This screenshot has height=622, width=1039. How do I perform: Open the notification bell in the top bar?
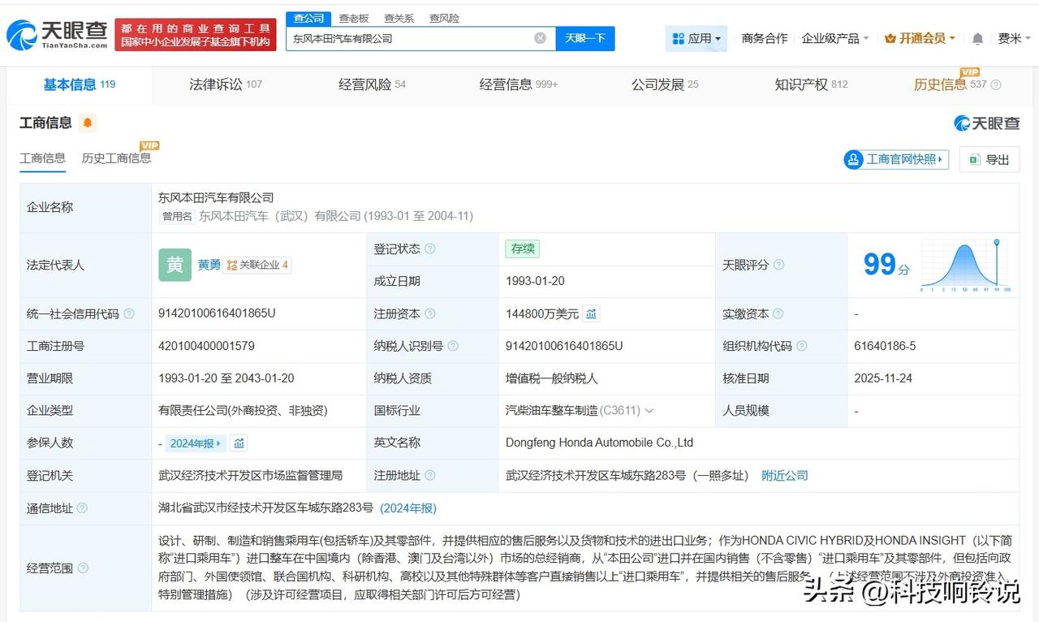(x=977, y=38)
